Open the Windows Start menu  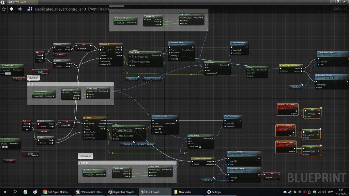5,192
